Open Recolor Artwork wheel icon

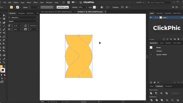(x=102, y=7)
